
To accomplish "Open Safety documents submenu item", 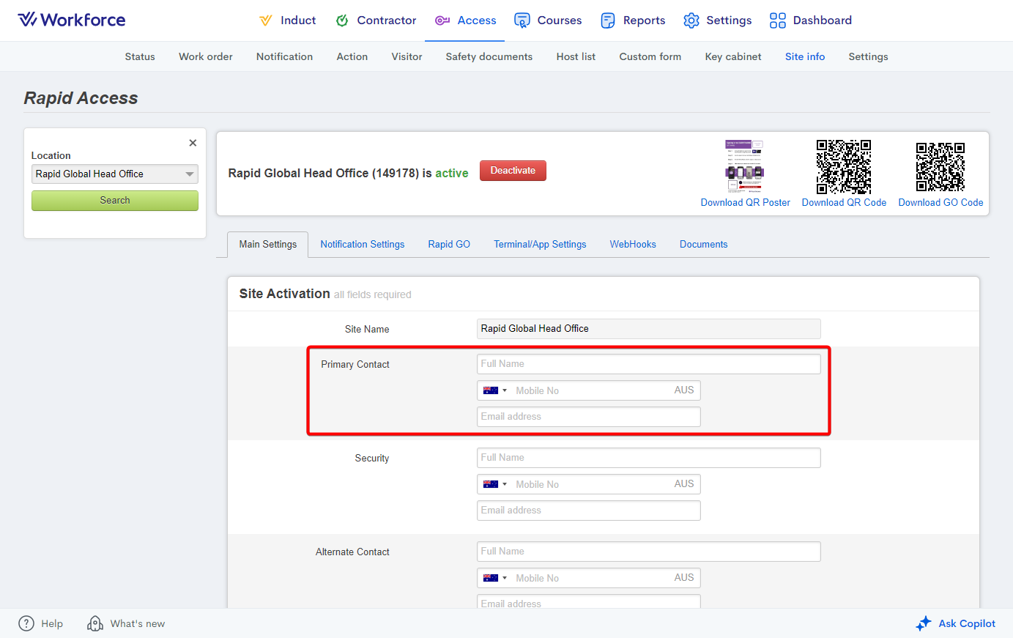I will (489, 56).
